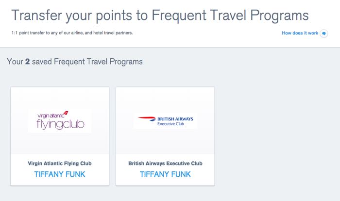Click the chat bubble help icon
340x201 pixels.
[x=324, y=33]
